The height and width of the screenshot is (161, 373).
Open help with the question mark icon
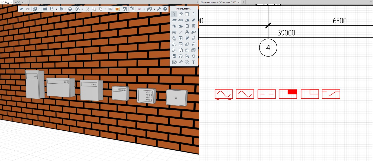click(165, 9)
